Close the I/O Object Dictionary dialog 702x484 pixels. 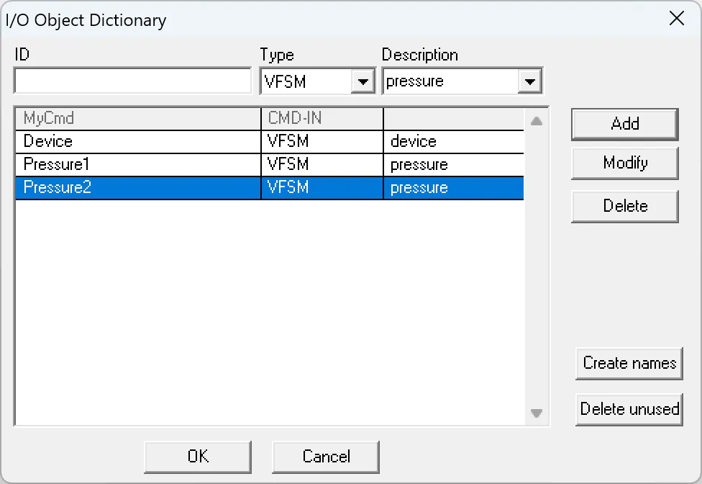pos(676,19)
